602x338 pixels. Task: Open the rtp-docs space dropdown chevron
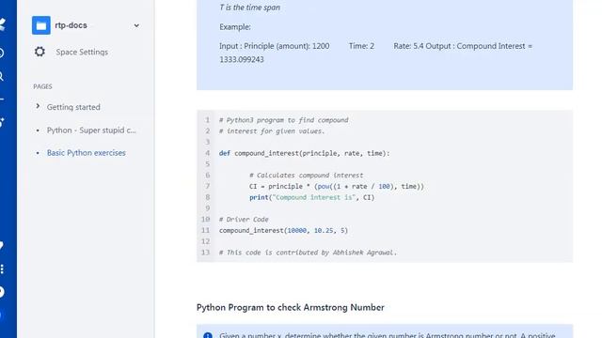pos(136,25)
